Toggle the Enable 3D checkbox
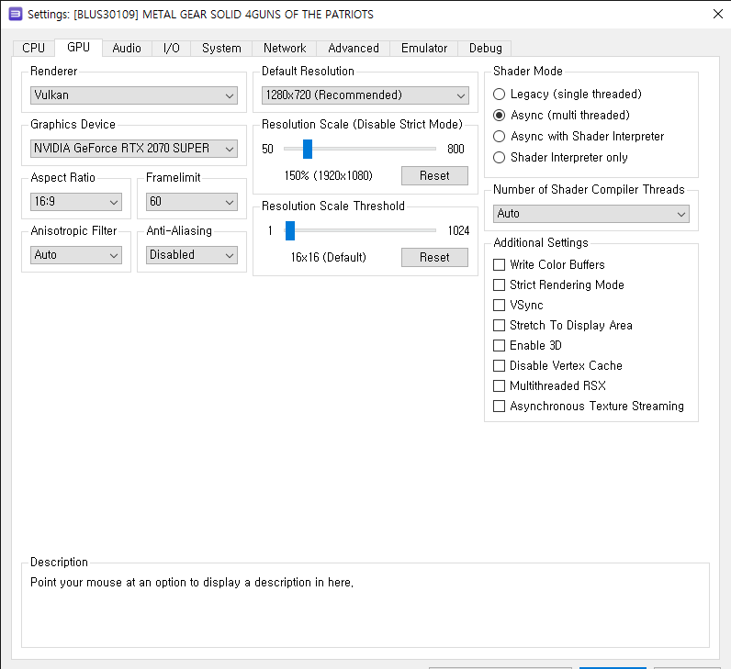This screenshot has height=669, width=731. 527,345
